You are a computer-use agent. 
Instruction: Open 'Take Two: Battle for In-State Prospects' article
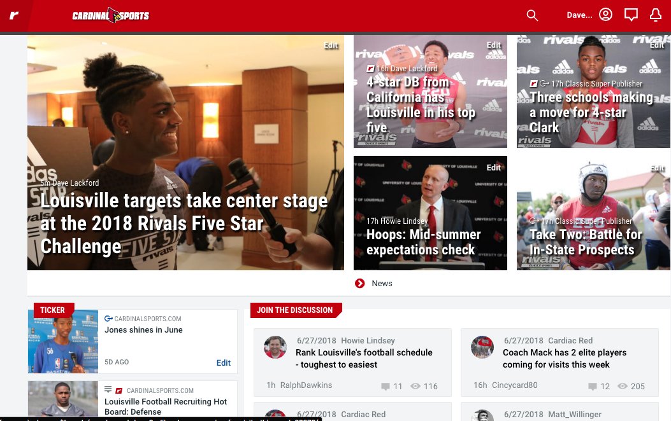pyautogui.click(x=586, y=242)
